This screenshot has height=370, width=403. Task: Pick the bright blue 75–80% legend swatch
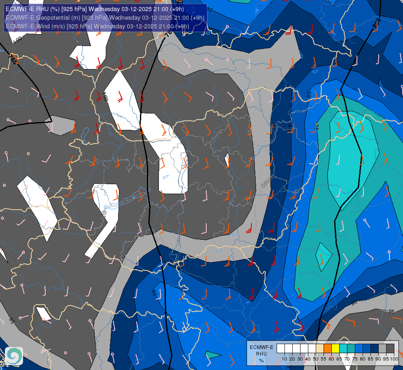coord(359,349)
